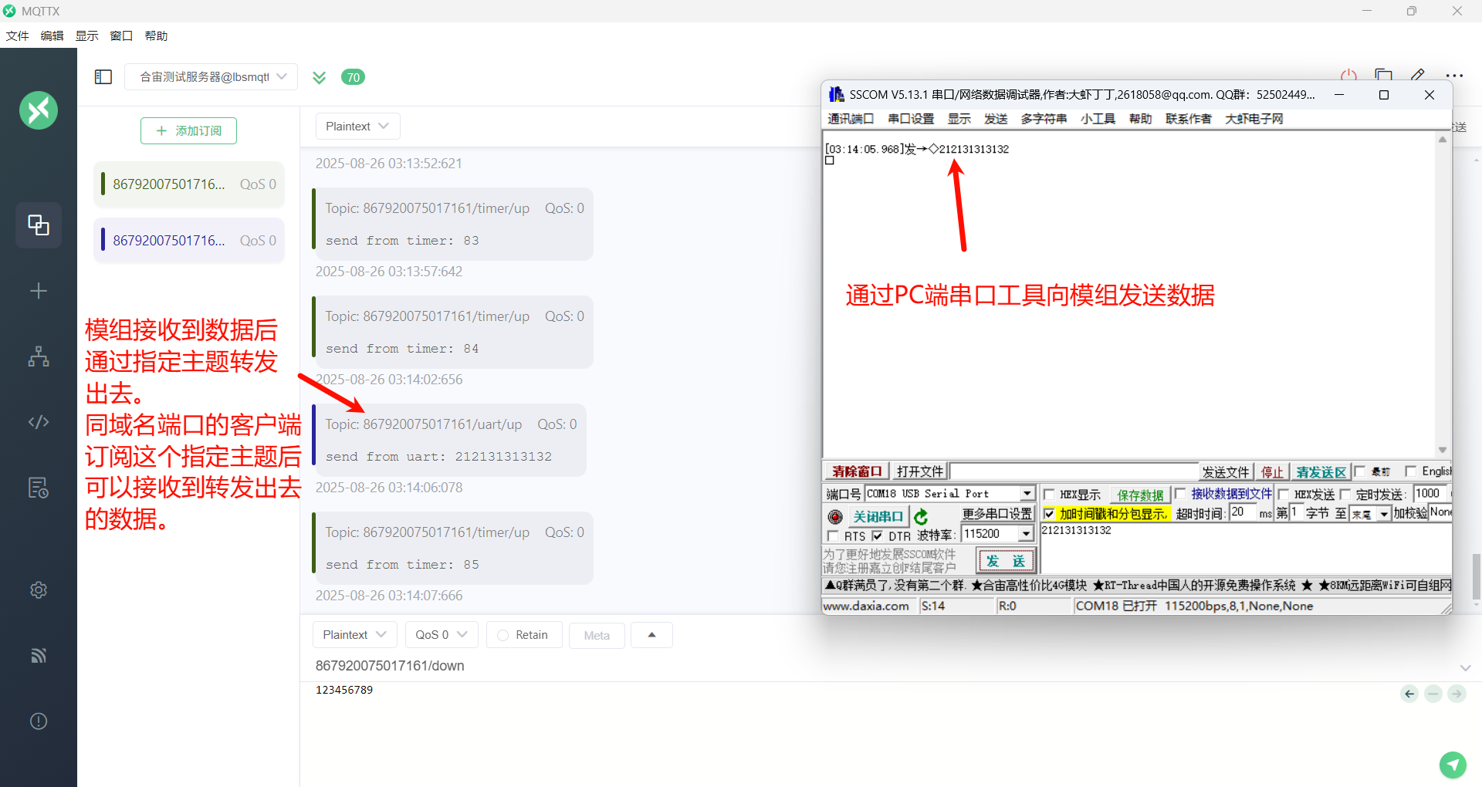This screenshot has height=787, width=1482.
Task: Click the 清除窗口 button
Action: point(857,471)
